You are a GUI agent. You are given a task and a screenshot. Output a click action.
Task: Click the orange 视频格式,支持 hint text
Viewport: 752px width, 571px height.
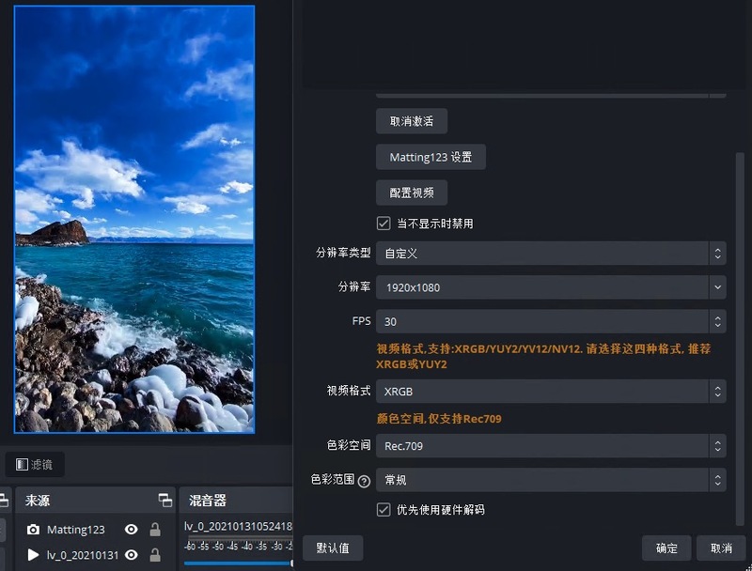543,356
